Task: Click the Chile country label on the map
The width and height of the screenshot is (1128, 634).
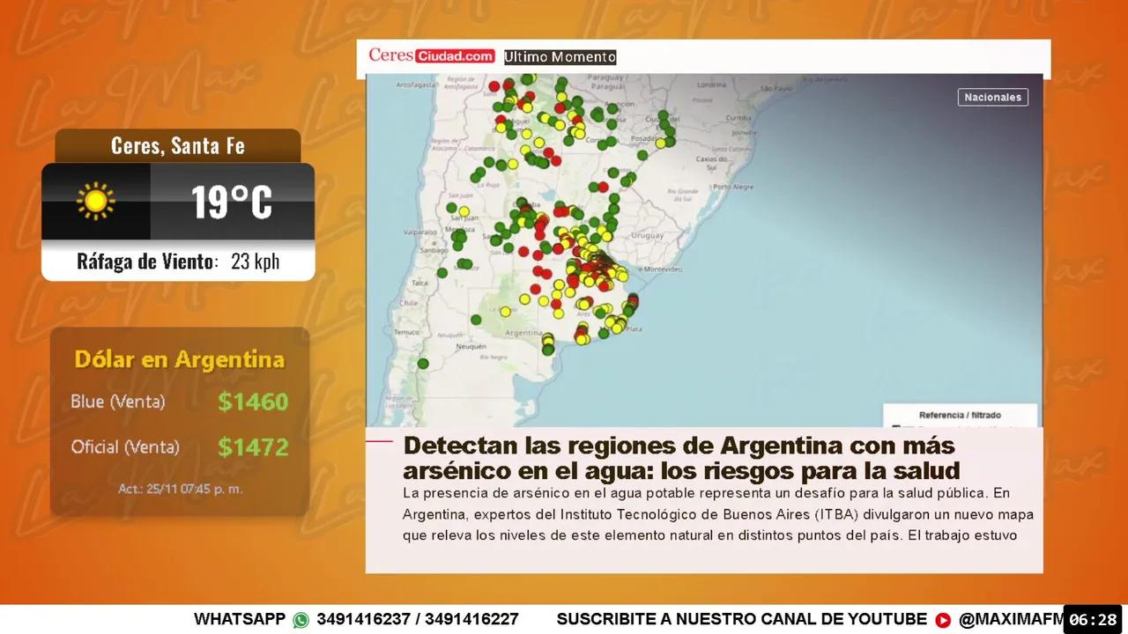Action: (x=408, y=302)
